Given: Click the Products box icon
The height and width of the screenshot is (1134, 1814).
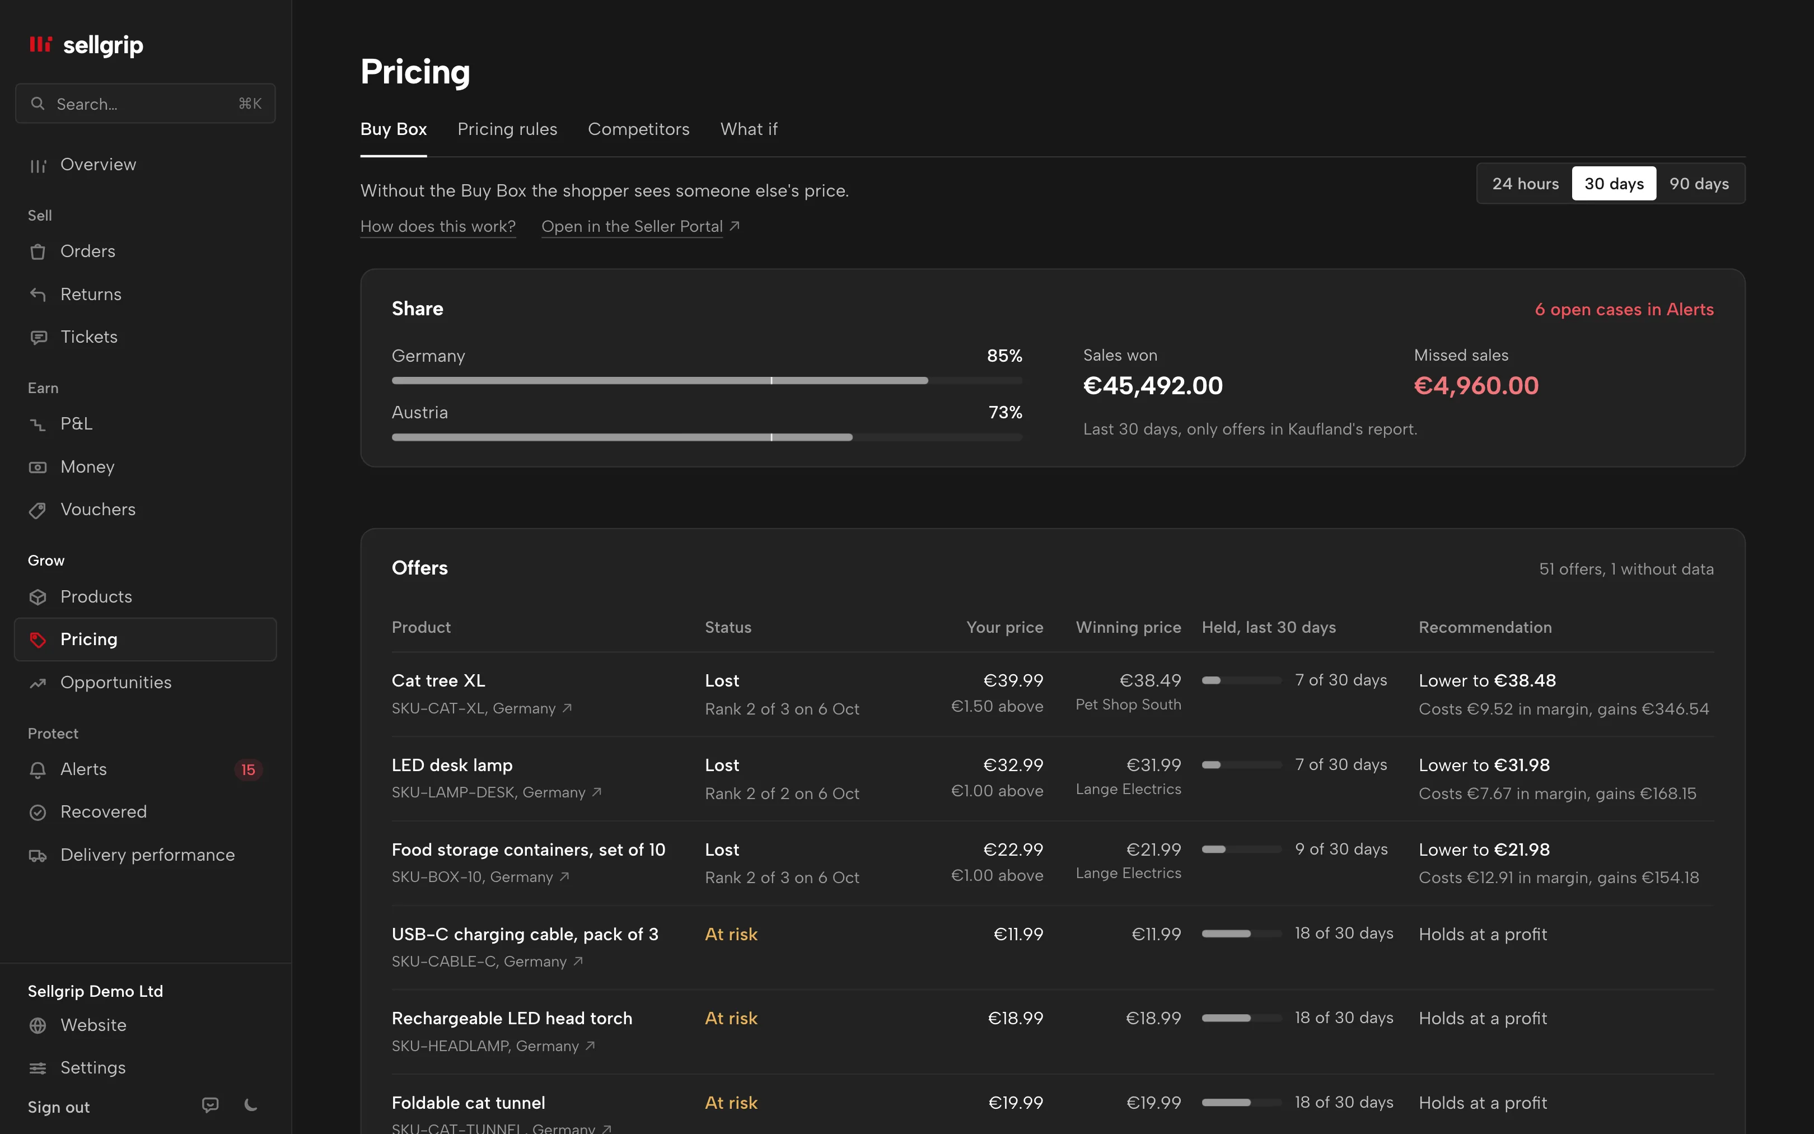Looking at the screenshot, I should [x=38, y=597].
